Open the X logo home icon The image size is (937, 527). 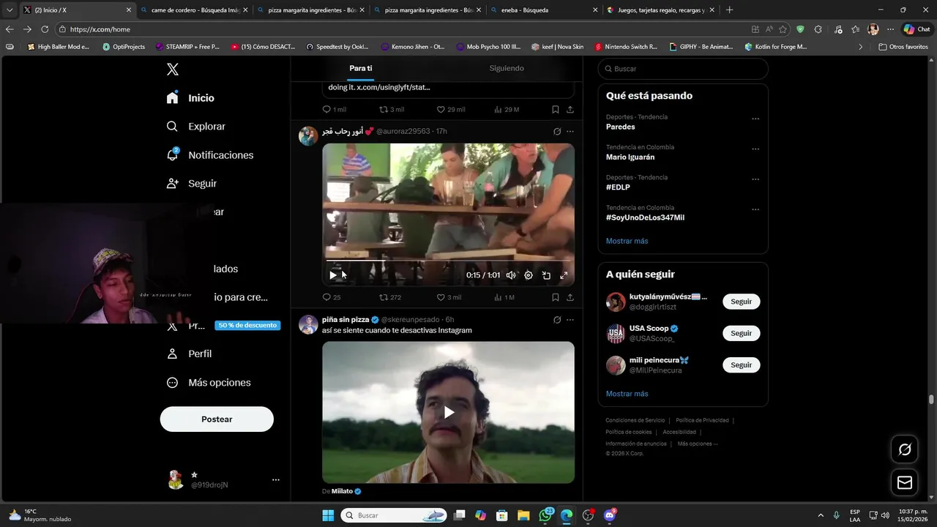(173, 70)
